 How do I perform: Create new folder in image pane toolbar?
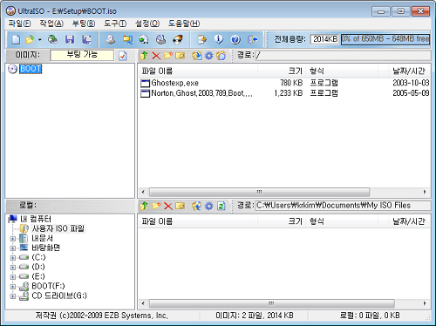click(x=168, y=56)
